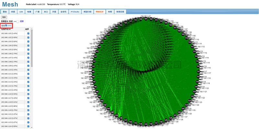Uncheck the checkbox for 192.168.1.109
259x129 pixels.
coord(28,66)
